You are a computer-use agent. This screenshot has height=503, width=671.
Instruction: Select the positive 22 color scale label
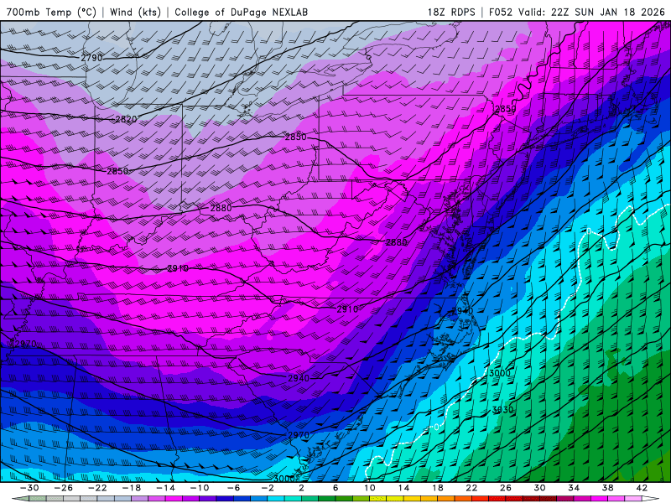471,488
